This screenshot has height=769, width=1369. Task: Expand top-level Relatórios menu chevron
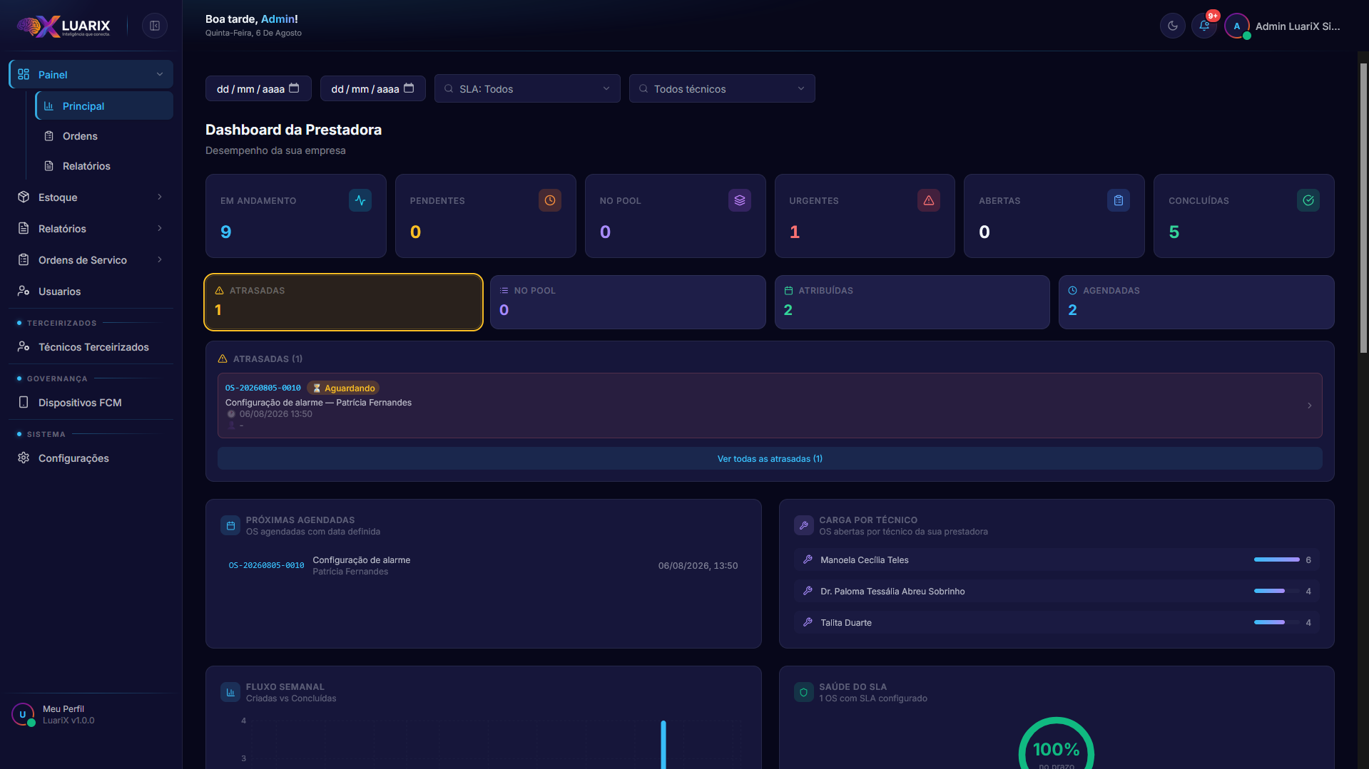click(x=160, y=228)
